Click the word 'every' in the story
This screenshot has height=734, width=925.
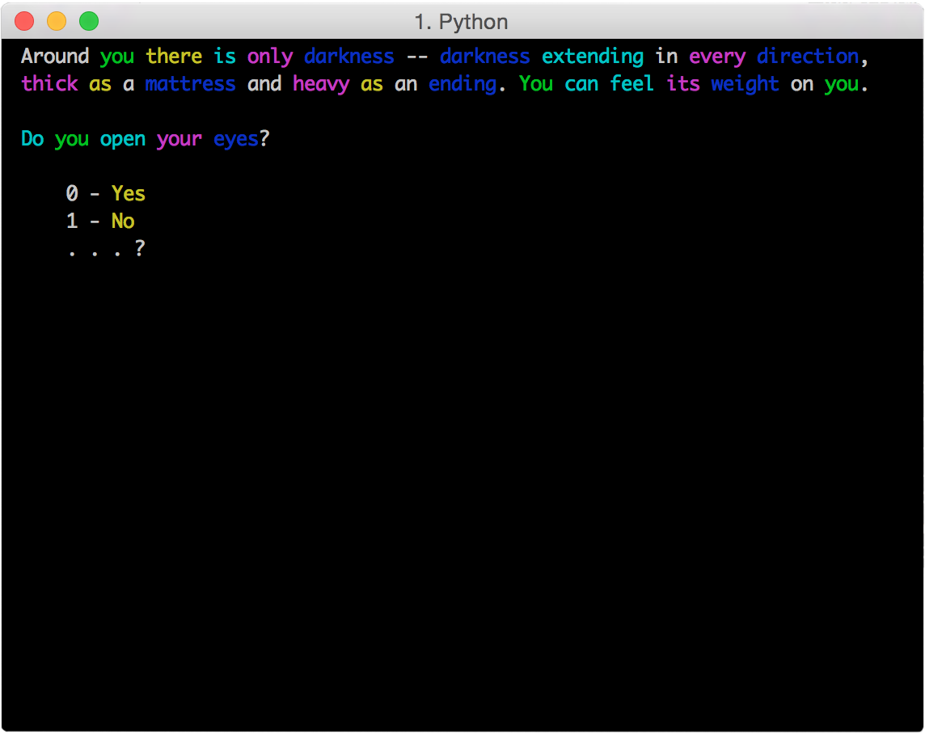coord(717,57)
